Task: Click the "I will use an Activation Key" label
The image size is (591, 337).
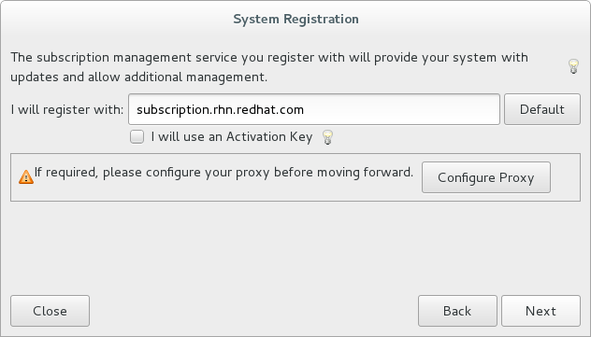Action: 232,137
